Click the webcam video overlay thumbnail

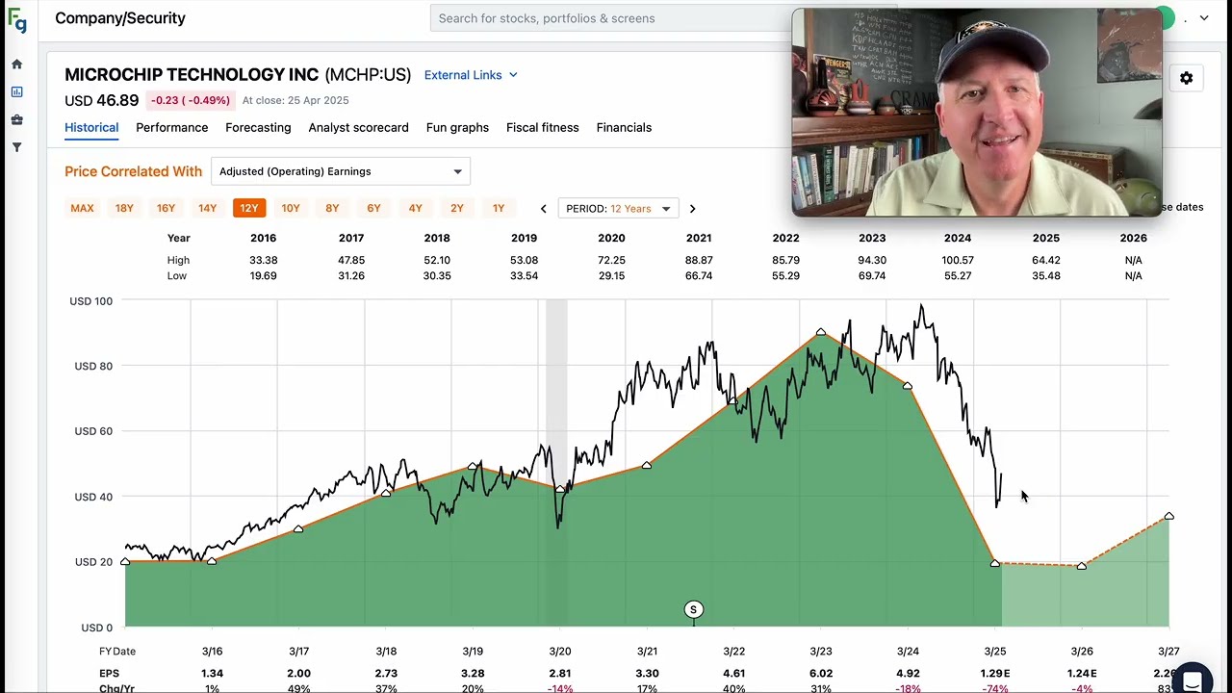[x=977, y=113]
